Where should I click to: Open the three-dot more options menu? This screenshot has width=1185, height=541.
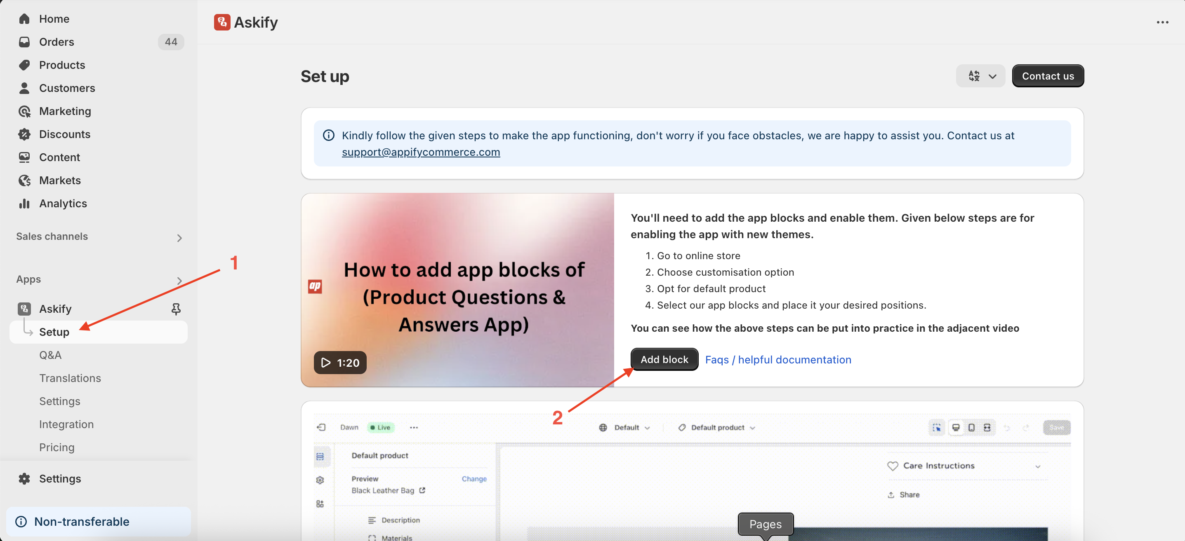point(1162,22)
